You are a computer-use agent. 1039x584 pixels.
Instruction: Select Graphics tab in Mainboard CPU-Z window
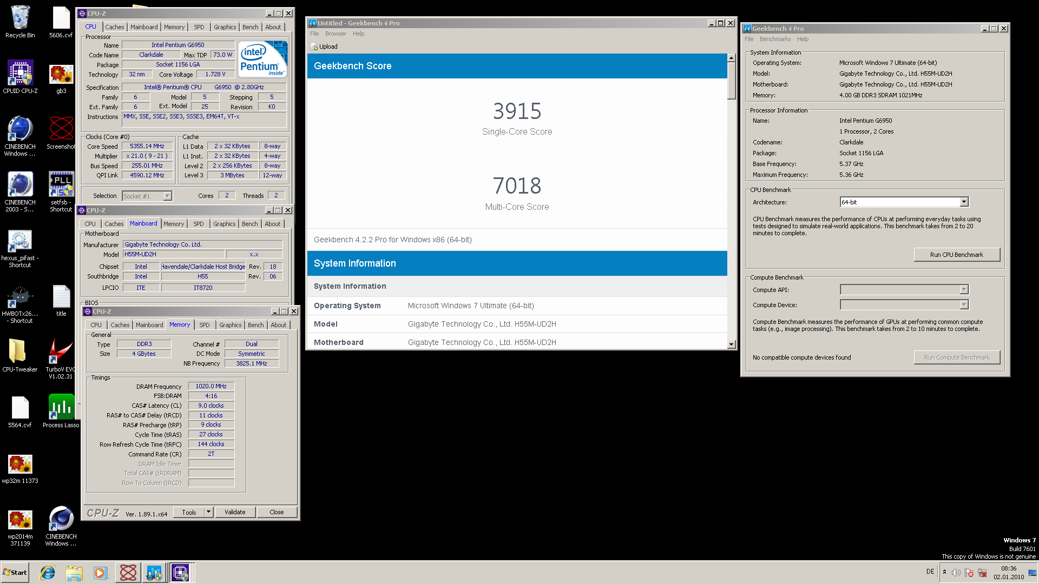coord(225,224)
